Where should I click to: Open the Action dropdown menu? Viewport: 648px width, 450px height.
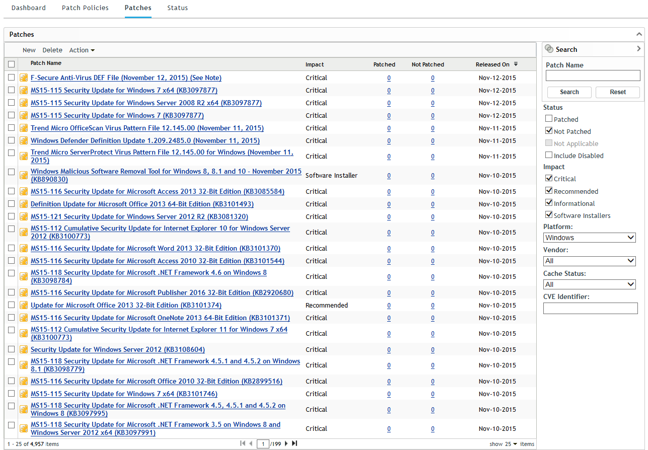(82, 50)
